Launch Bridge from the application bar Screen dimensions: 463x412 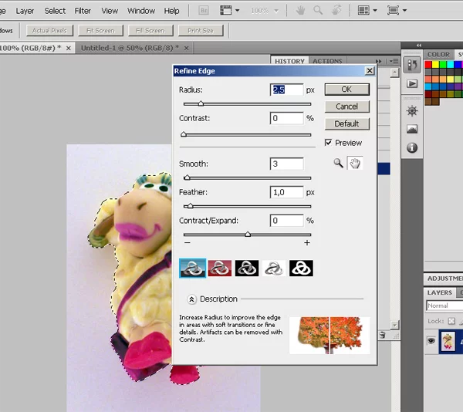click(204, 11)
